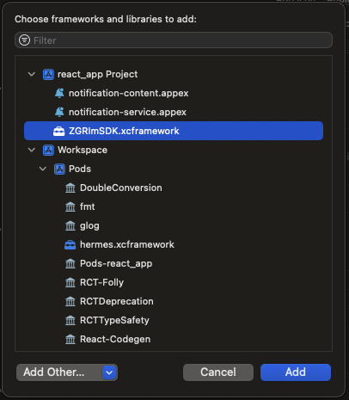Screen dimensions: 349x400
Task: Cancel the framework chooser dialog
Action: pos(218,372)
